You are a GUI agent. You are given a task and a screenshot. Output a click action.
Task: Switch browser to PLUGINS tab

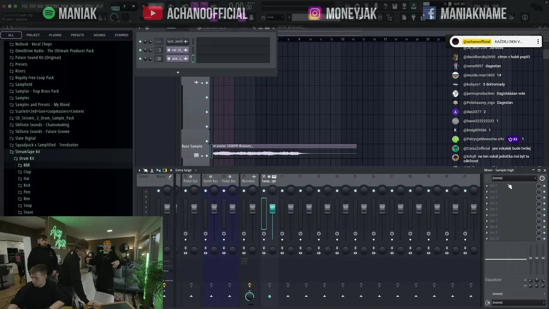55,35
